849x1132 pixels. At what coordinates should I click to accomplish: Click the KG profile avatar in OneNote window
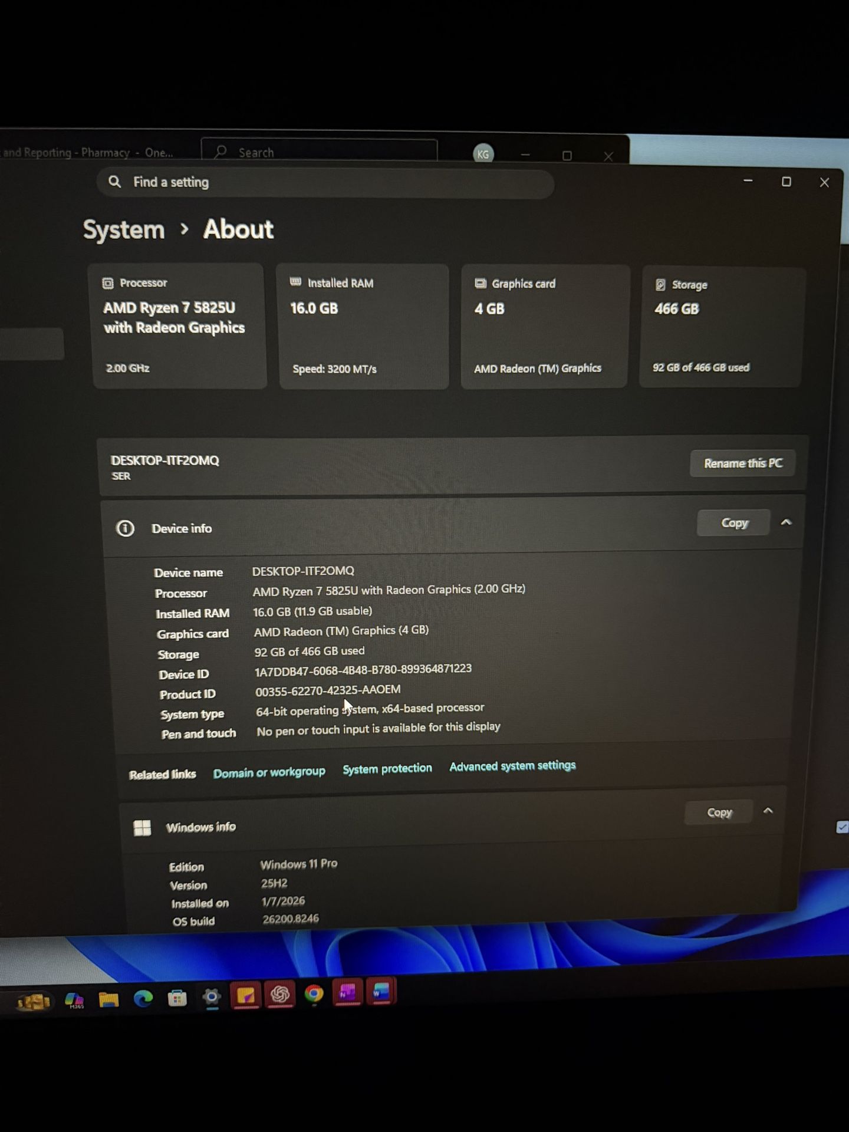point(483,154)
